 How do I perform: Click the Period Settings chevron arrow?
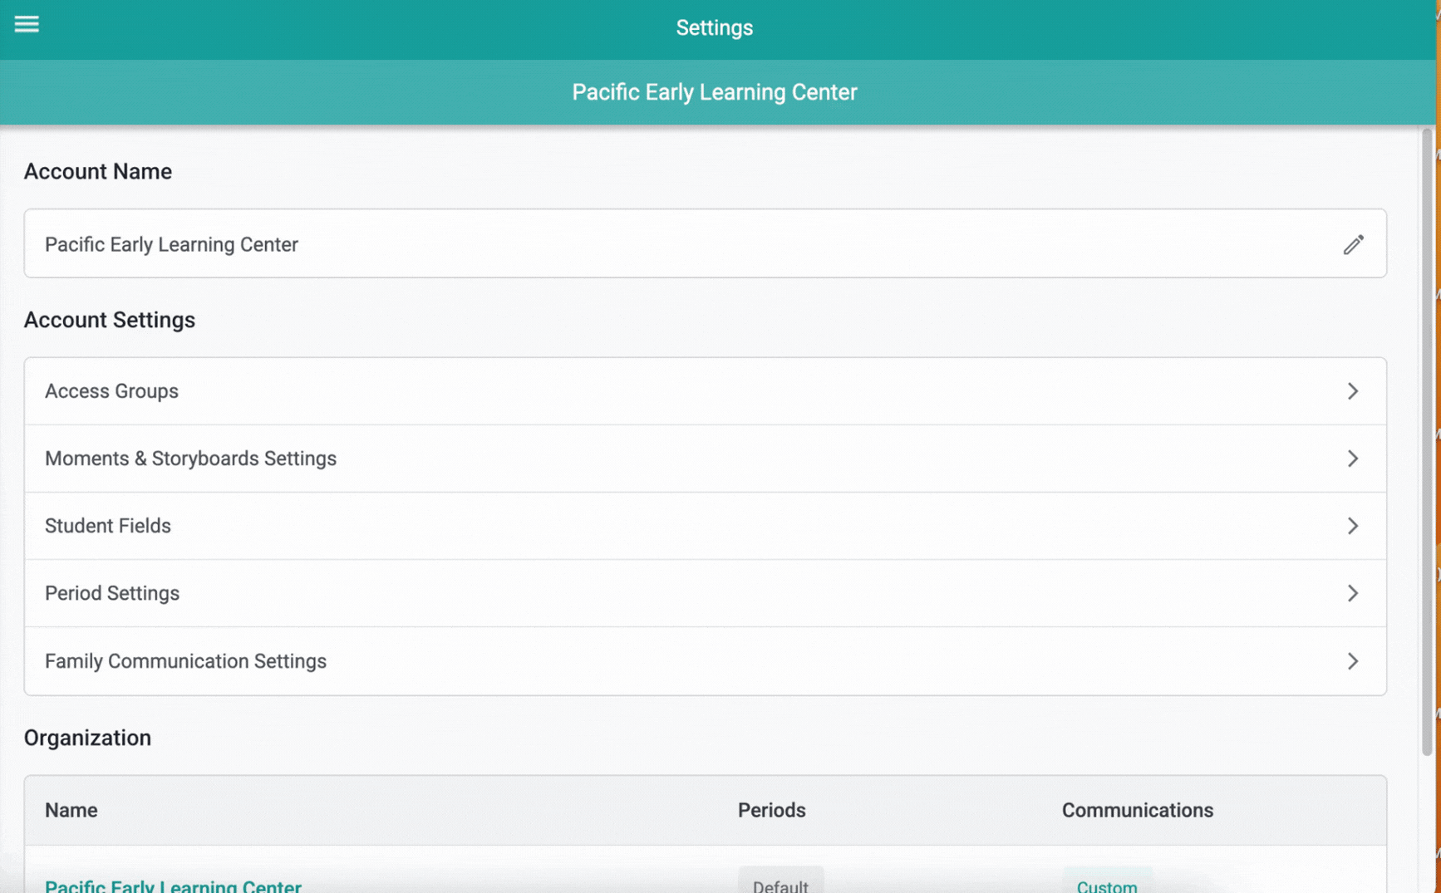point(1353,593)
